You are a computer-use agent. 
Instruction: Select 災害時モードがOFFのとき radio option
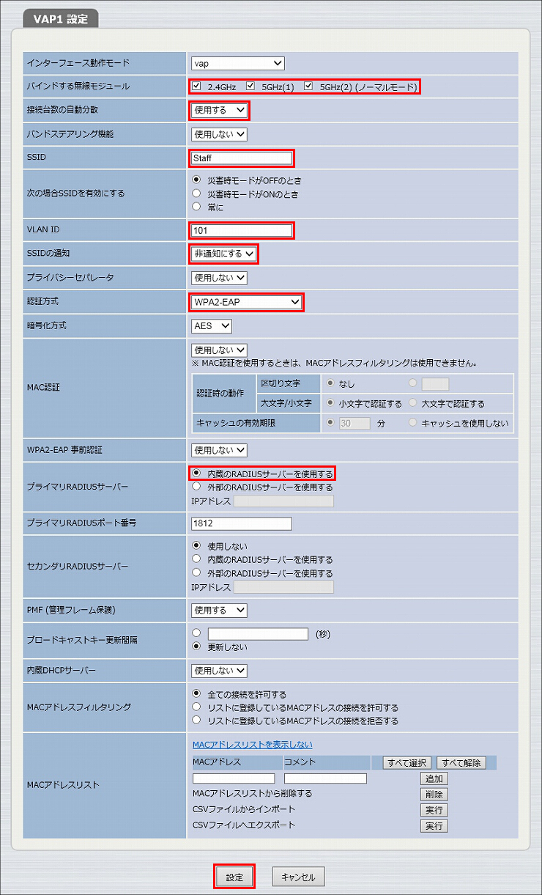pos(196,180)
